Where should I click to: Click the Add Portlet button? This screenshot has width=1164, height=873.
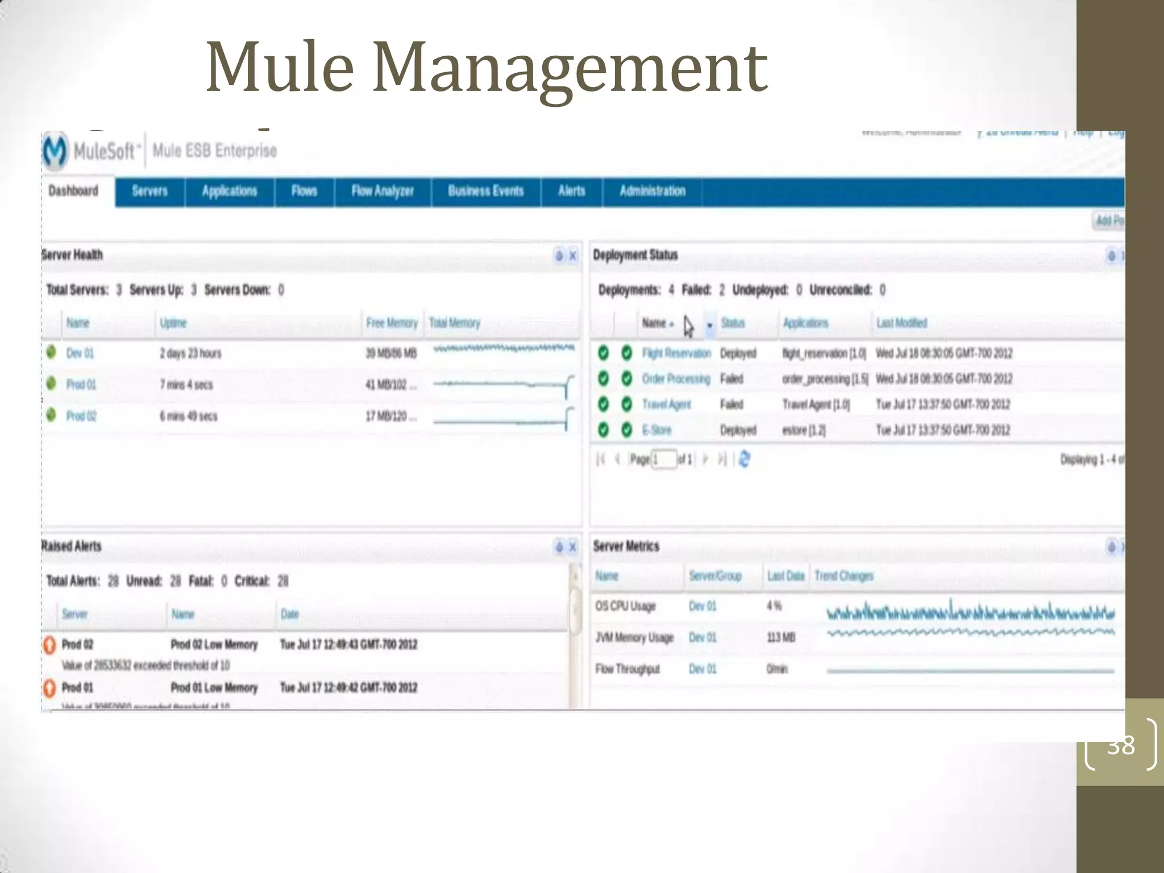1109,221
